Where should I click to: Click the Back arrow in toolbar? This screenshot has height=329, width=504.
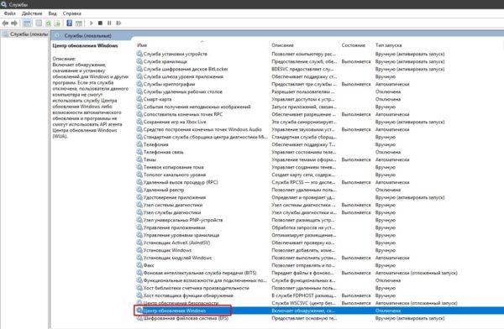[x=5, y=23]
